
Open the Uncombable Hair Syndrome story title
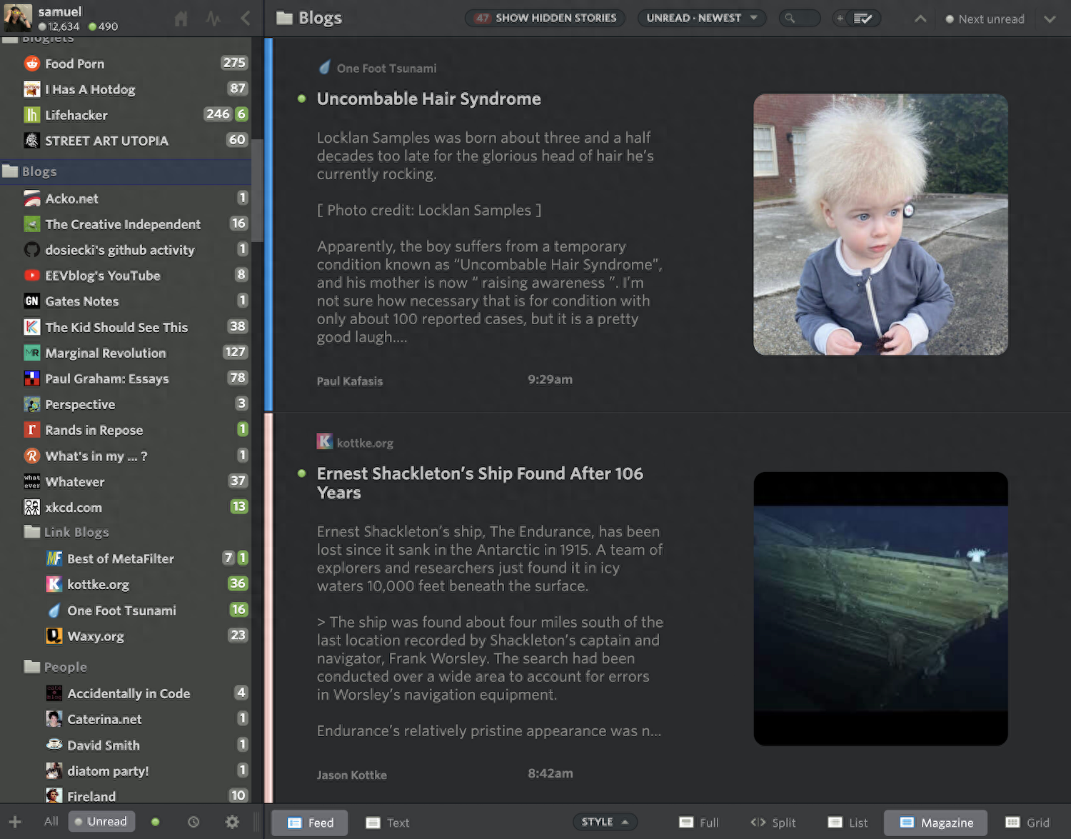[x=428, y=99]
